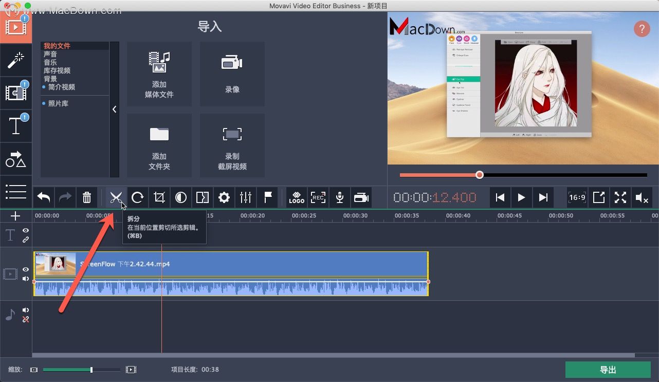The height and width of the screenshot is (382, 659).
Task: Zoom in timeline with large filmstrip icon
Action: click(131, 370)
